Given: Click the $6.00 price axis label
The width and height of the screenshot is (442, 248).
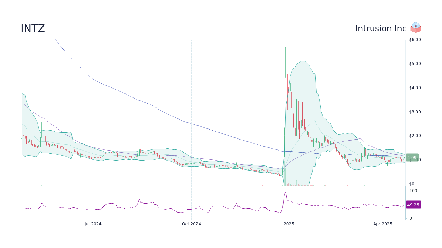Looking at the screenshot, I should pyautogui.click(x=415, y=40).
